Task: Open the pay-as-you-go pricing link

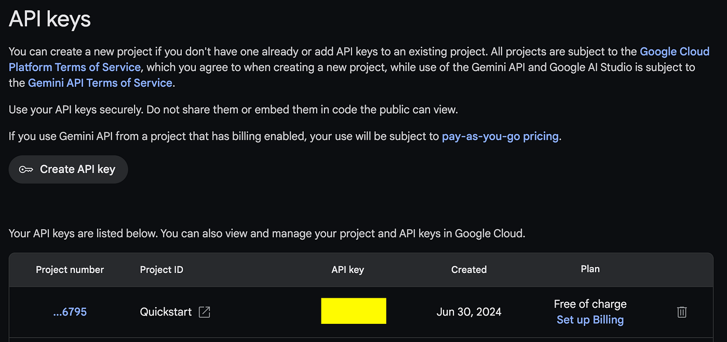Action: pyautogui.click(x=500, y=137)
